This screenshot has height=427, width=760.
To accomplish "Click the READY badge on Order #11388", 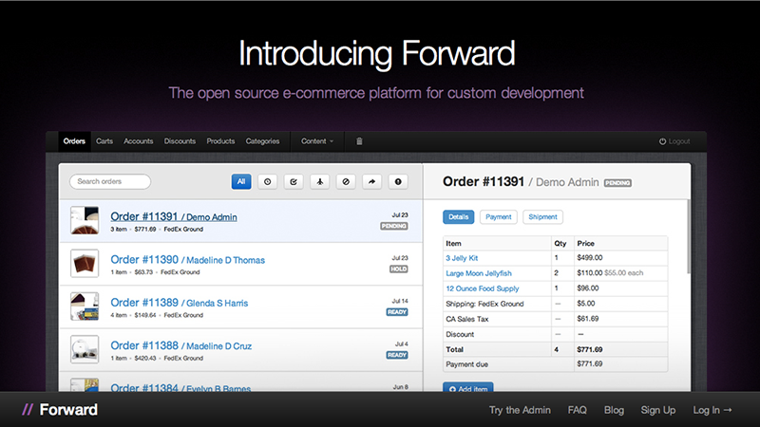I will pos(397,355).
